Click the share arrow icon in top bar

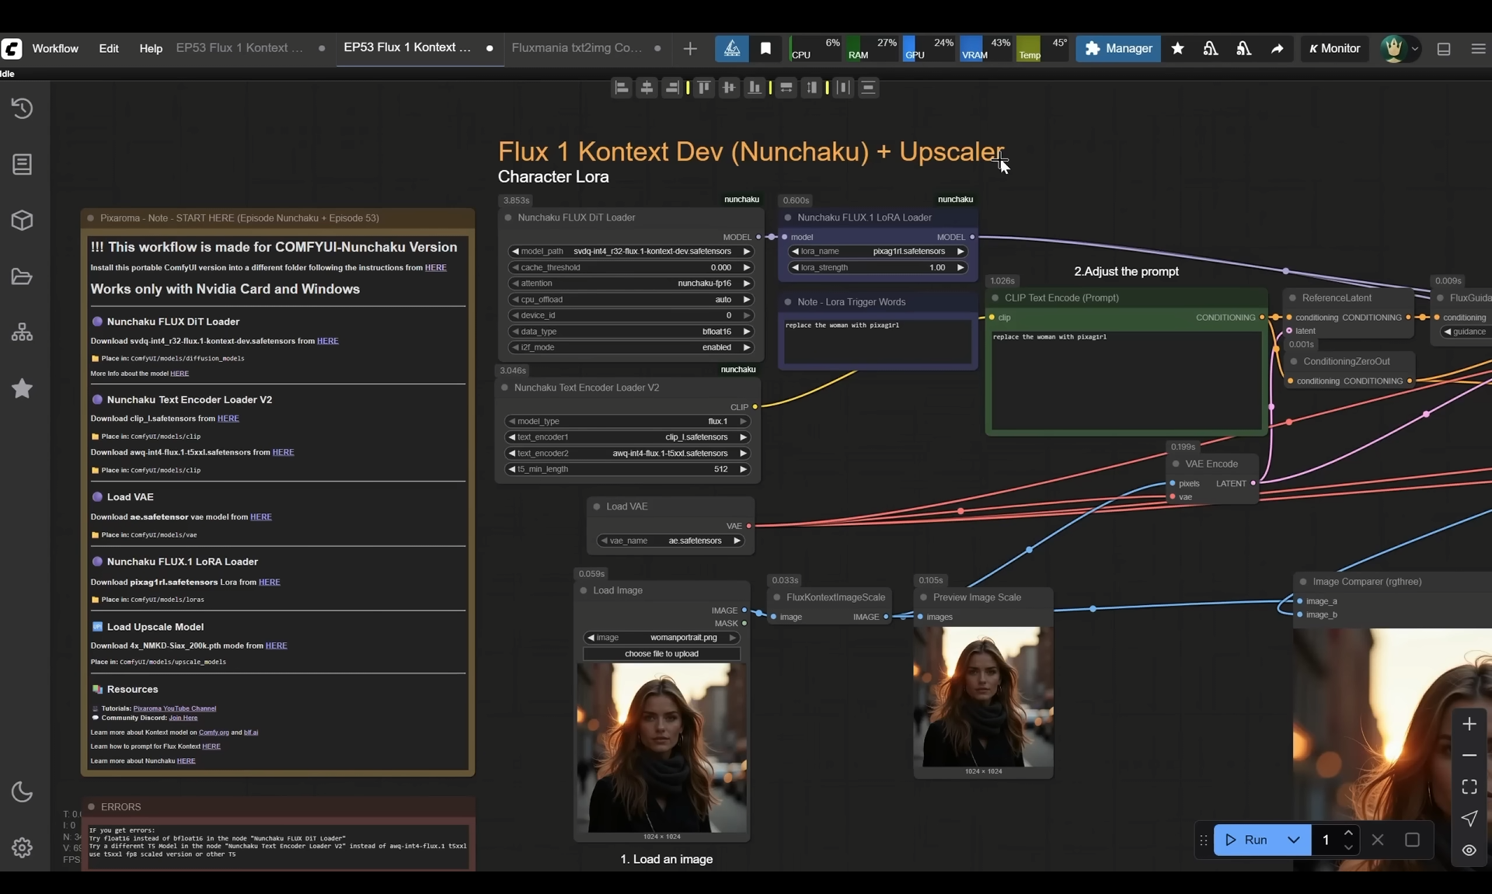1277,48
